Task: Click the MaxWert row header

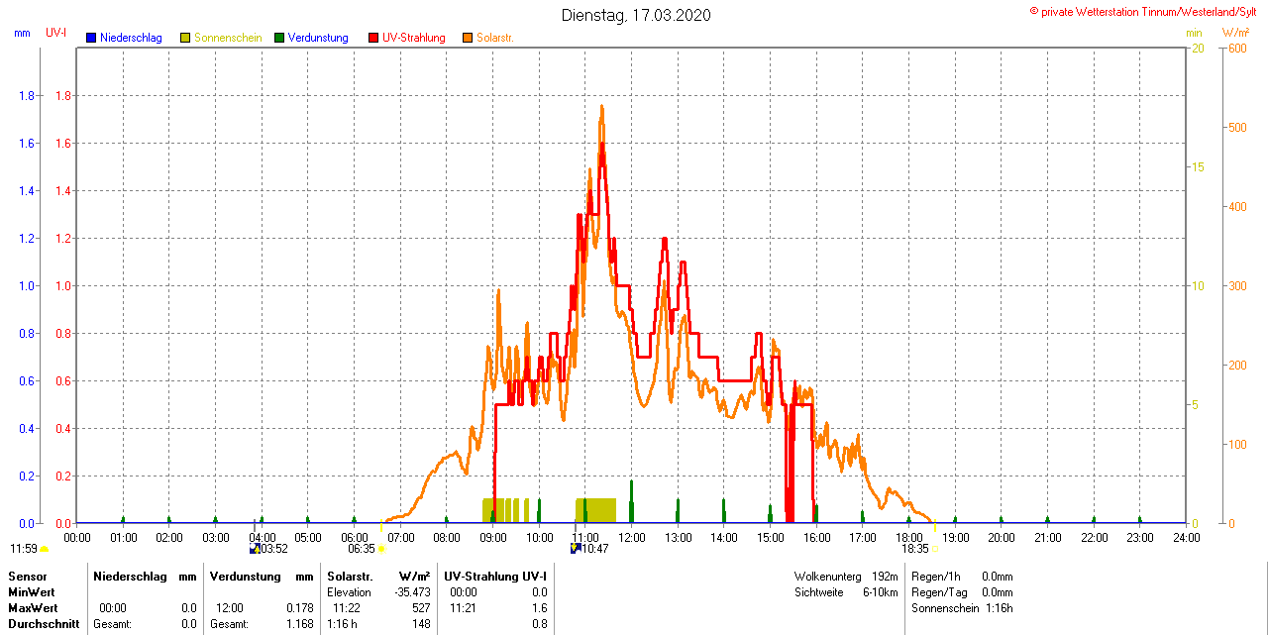Action: tap(33, 607)
